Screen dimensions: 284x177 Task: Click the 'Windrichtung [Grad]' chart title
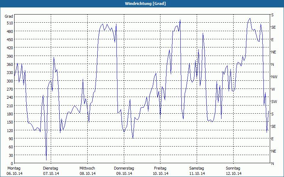145,4
